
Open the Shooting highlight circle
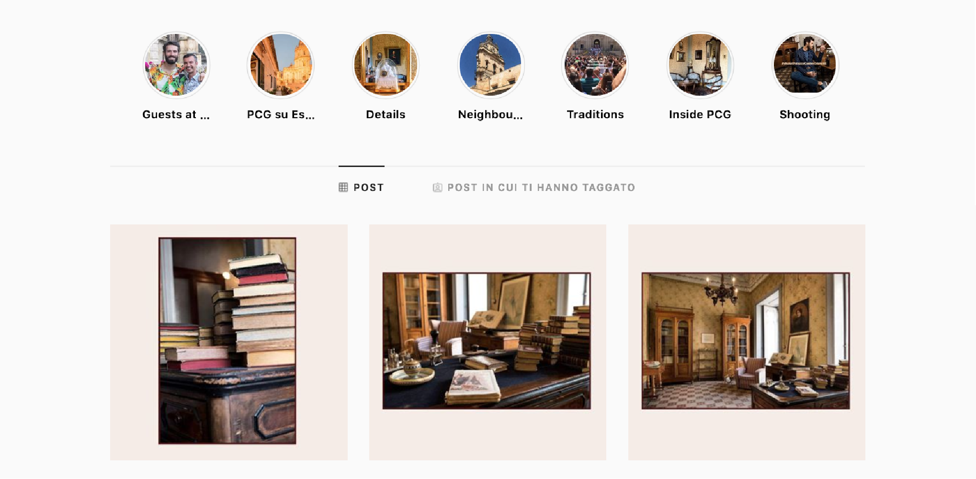[805, 65]
